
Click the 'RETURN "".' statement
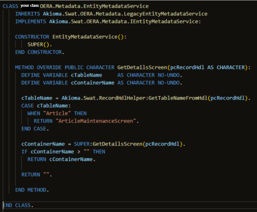(36, 175)
